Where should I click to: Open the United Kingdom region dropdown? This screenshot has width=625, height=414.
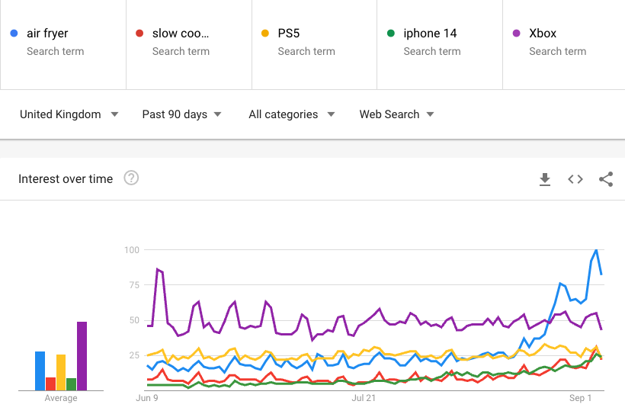tap(69, 114)
